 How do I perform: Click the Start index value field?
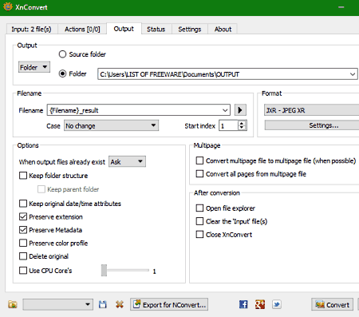click(229, 125)
